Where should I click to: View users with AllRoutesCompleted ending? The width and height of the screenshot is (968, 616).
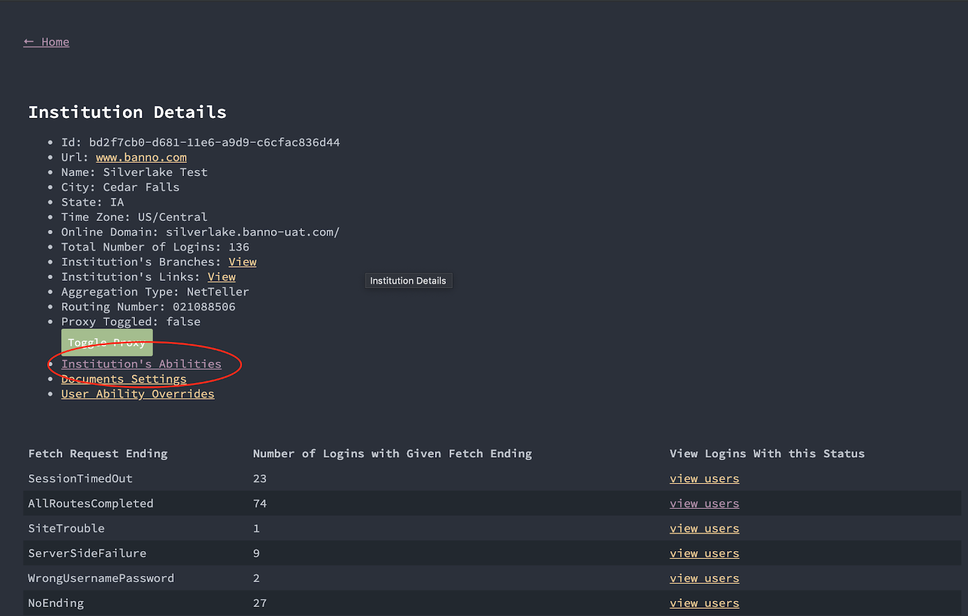[704, 503]
